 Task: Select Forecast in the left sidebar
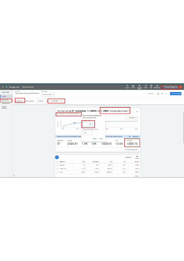(x=4, y=96)
